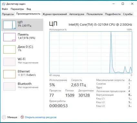
Task: Open the Параметры menu
Action: point(17,9)
